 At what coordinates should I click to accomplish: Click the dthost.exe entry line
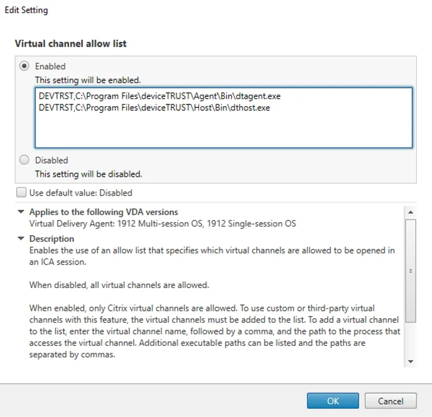pos(154,108)
